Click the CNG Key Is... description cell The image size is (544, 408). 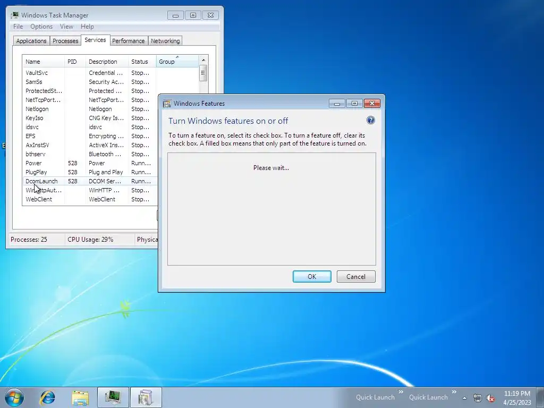(106, 118)
